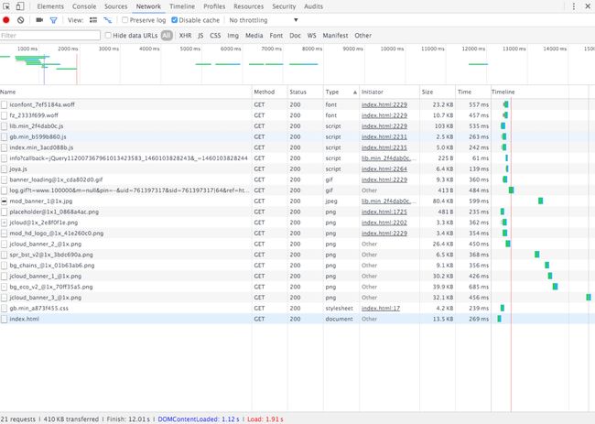Filter requests by WS
This screenshot has height=424, width=595.
pyautogui.click(x=311, y=36)
